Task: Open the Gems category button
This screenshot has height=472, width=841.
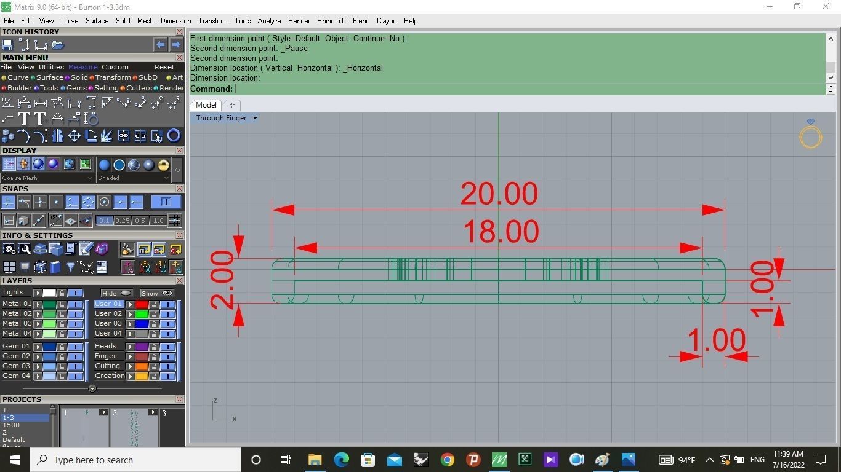Action: 74,88
